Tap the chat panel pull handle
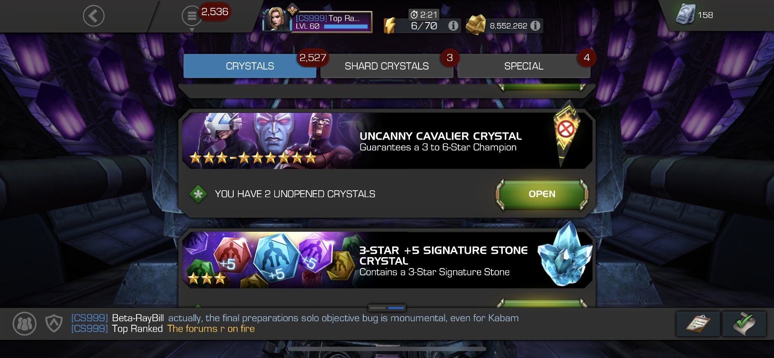This screenshot has width=774, height=358. [x=387, y=308]
